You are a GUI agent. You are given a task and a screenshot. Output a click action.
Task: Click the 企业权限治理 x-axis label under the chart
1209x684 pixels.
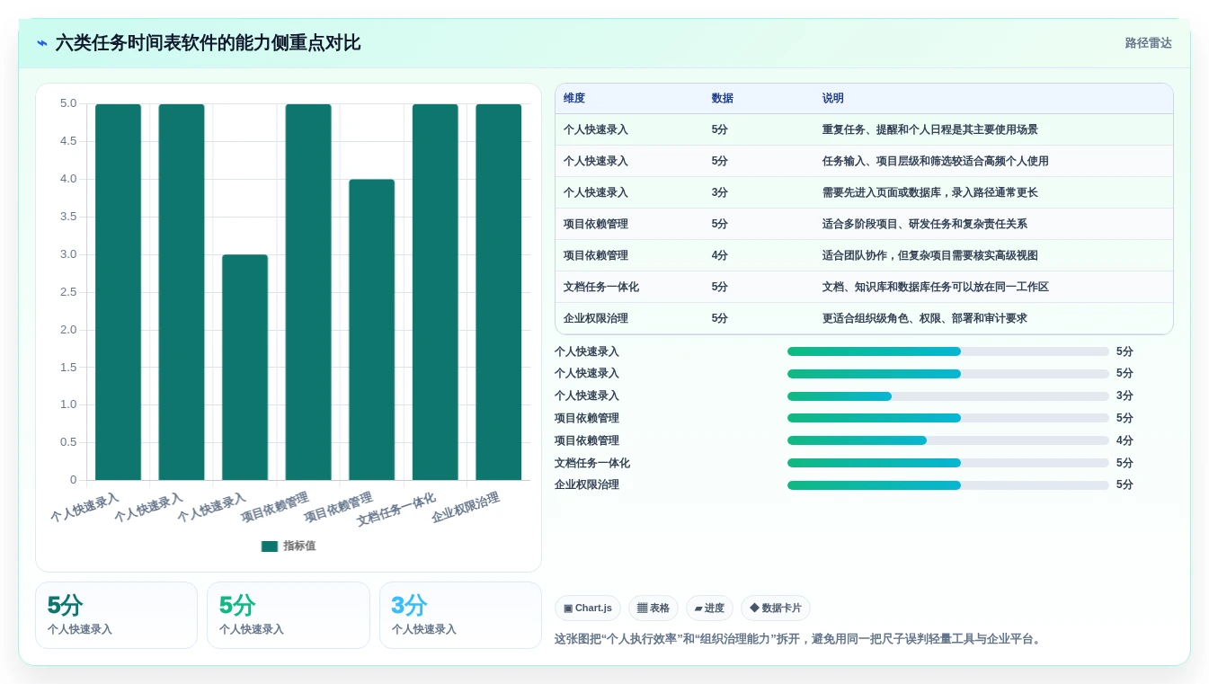[x=465, y=508]
